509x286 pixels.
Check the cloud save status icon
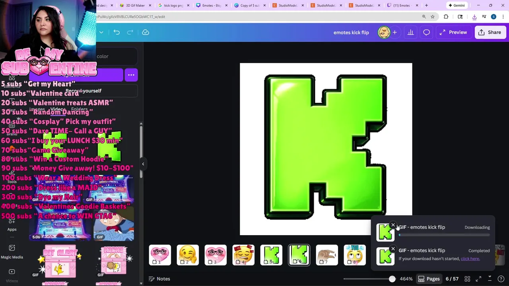point(146,32)
